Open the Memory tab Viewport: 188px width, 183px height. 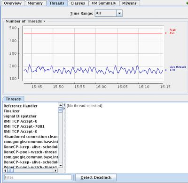tap(35, 3)
